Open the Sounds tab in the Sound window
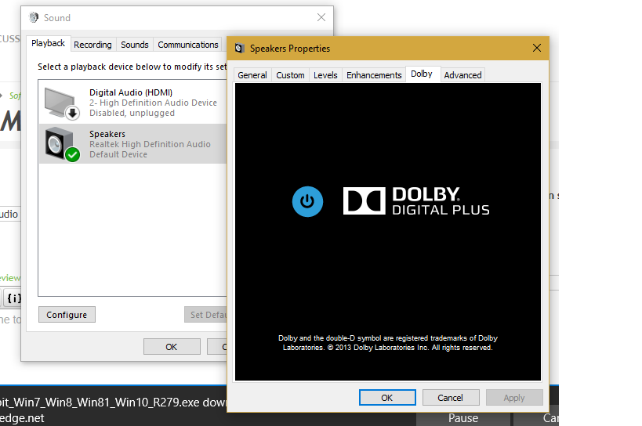The width and height of the screenshot is (642, 426). 135,45
